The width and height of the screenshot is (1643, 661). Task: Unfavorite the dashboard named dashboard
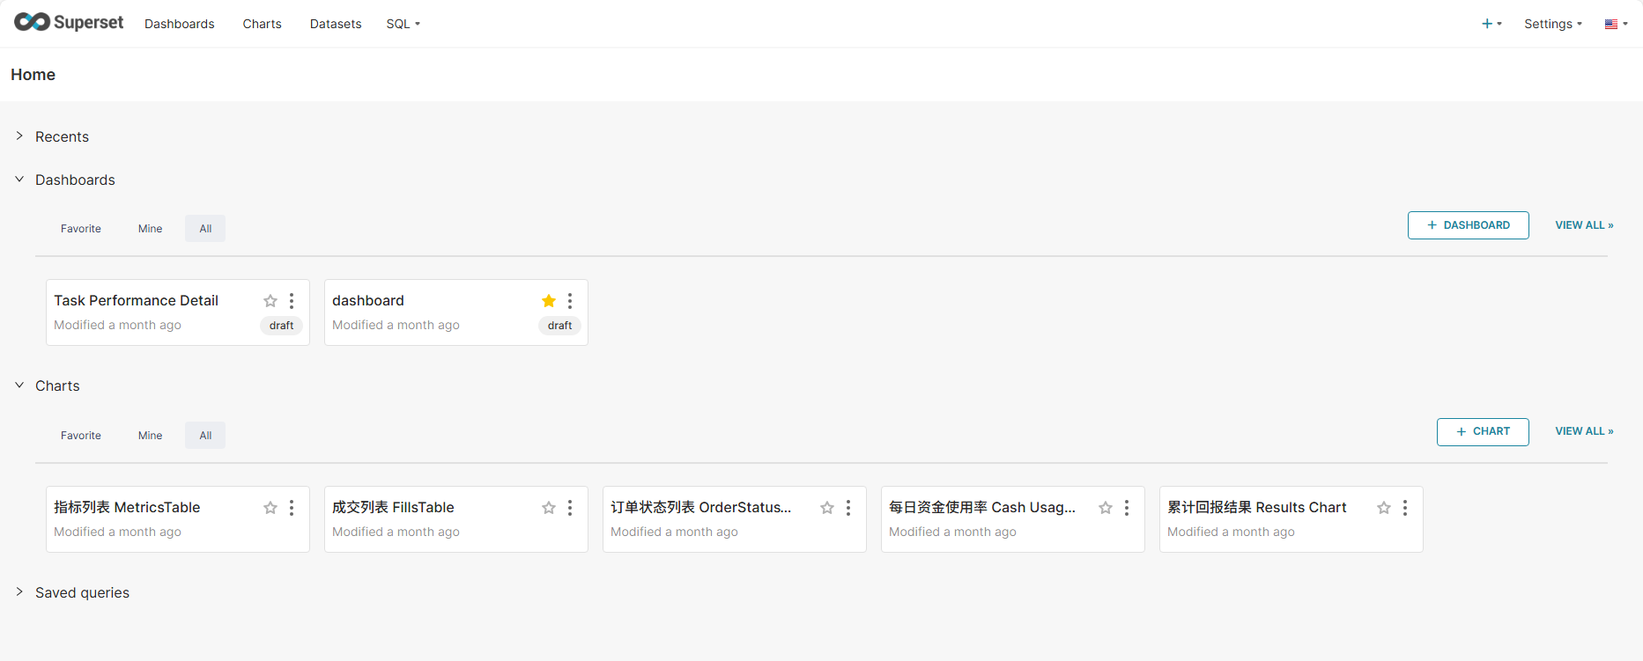pyautogui.click(x=549, y=301)
